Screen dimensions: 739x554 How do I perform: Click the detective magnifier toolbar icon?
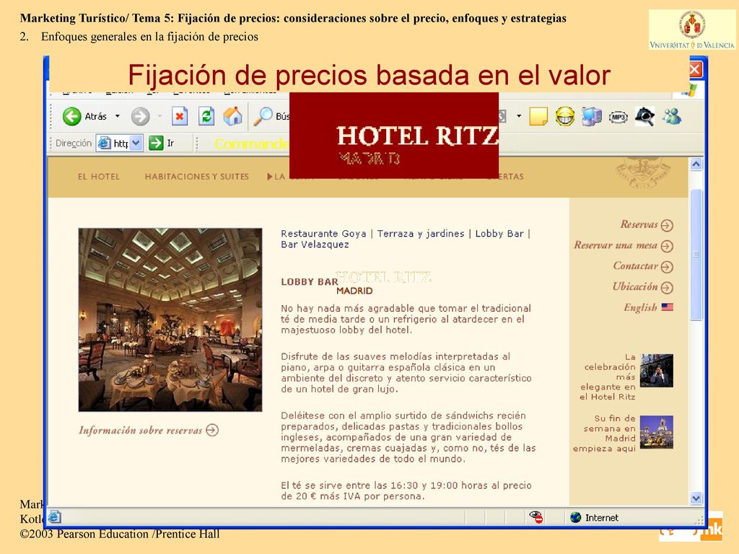(x=644, y=116)
